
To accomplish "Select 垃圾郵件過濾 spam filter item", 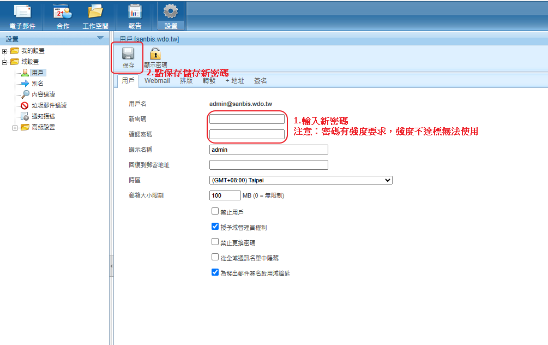I will (49, 105).
